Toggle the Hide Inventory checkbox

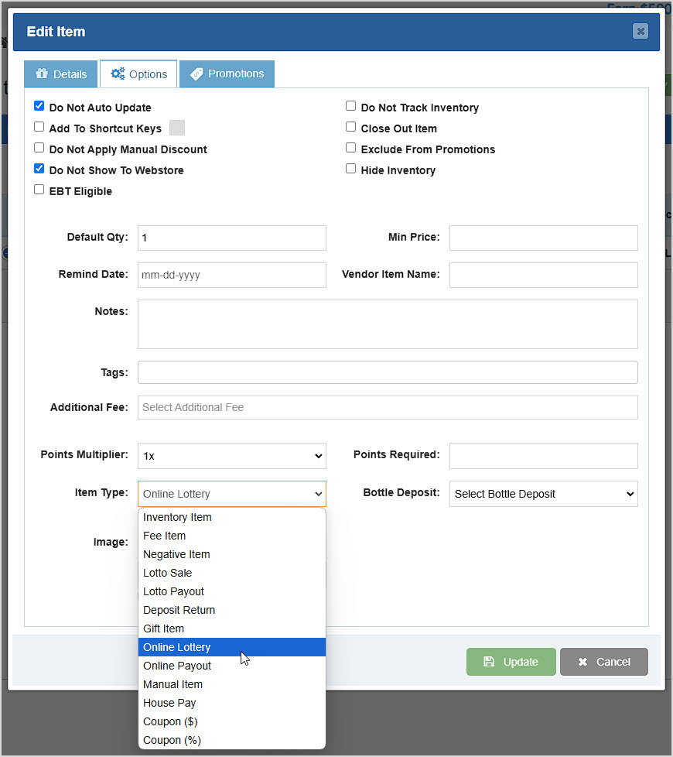pos(350,168)
